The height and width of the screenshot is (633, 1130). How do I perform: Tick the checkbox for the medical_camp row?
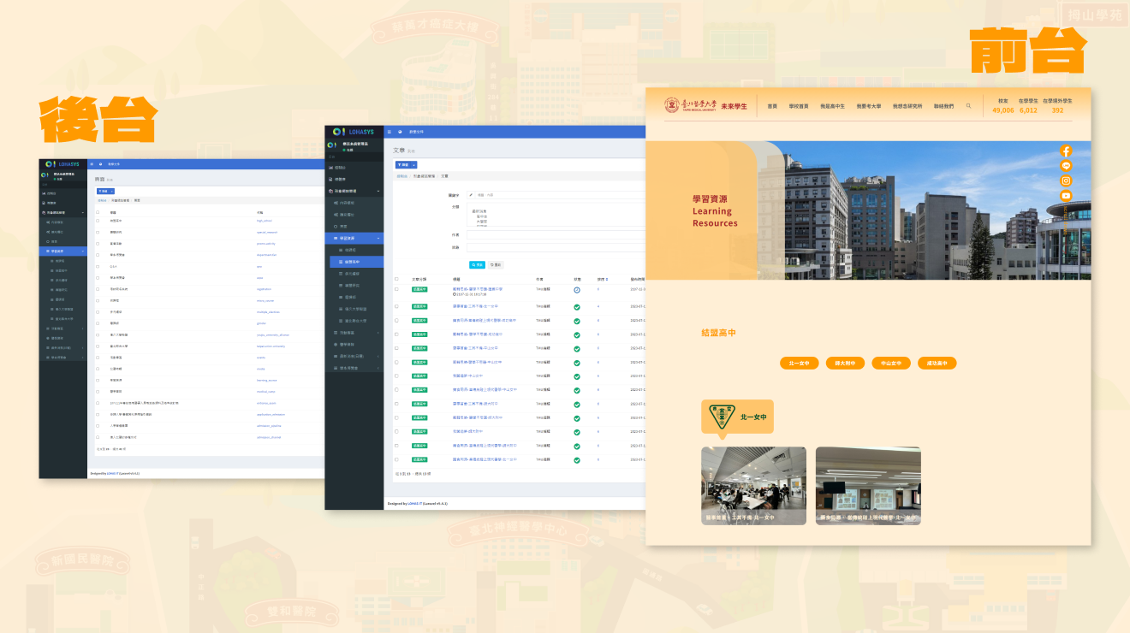pyautogui.click(x=98, y=391)
